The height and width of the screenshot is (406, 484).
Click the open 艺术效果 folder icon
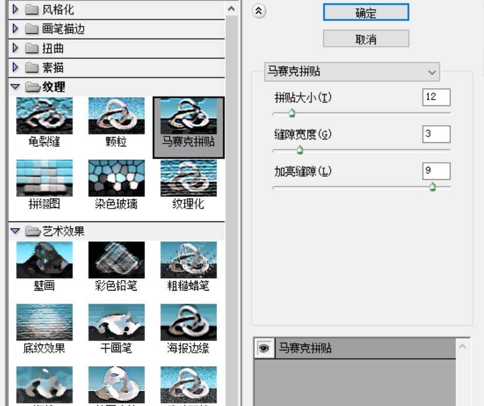33,231
